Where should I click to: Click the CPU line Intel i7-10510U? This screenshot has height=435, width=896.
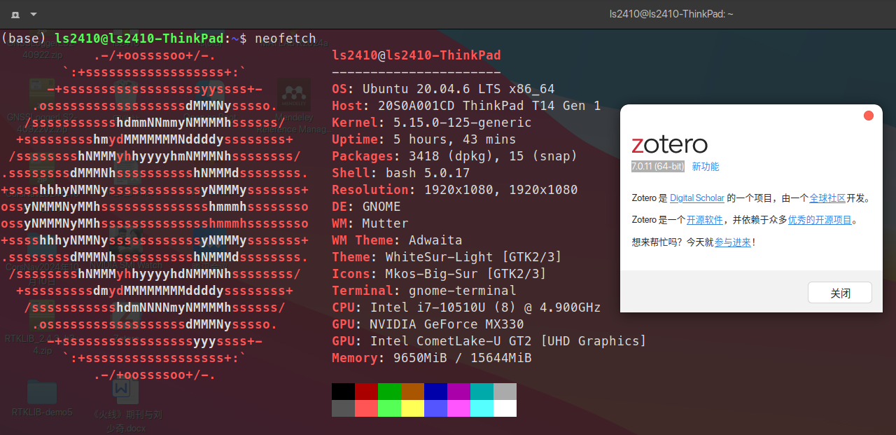[x=466, y=308]
